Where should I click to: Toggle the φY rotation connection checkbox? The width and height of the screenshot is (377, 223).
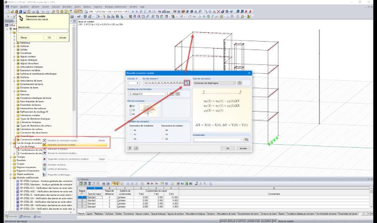pyautogui.click(x=163, y=134)
